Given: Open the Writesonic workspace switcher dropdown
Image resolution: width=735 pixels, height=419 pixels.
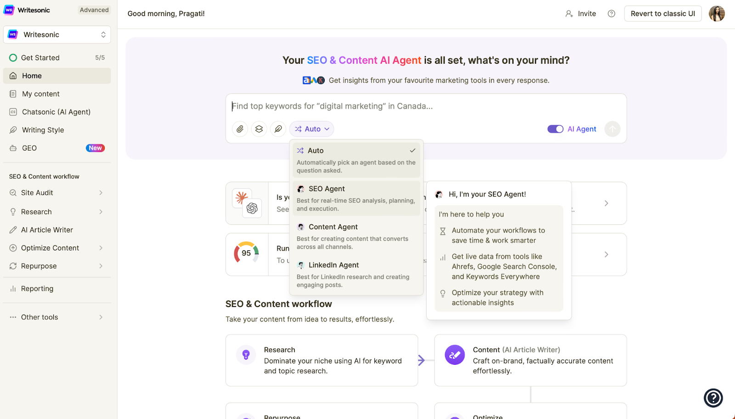Looking at the screenshot, I should pos(57,34).
